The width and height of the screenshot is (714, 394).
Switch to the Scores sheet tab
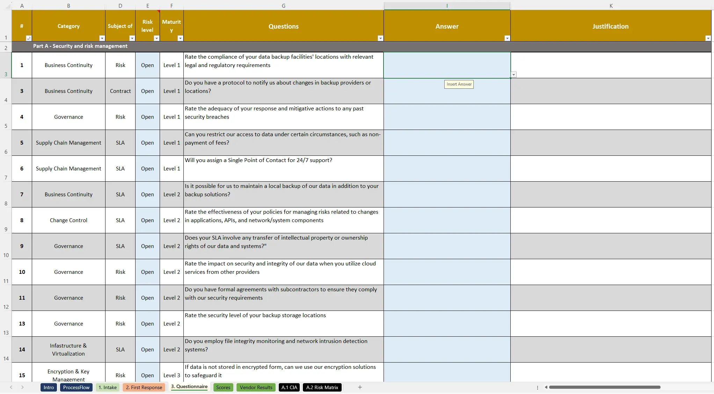tap(223, 387)
